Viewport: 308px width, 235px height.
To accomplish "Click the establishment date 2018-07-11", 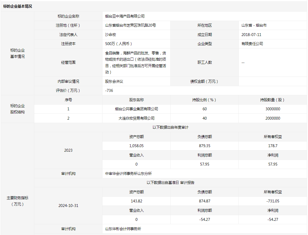I will pos(251,35).
